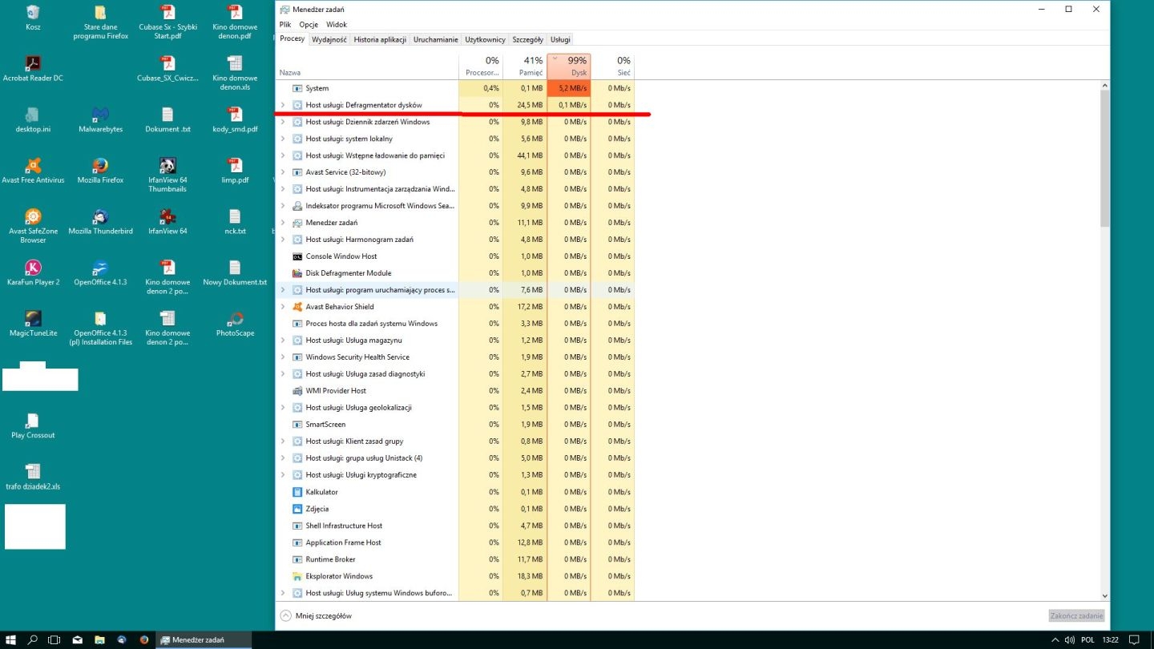Sort by Dysk column header
Viewport: 1154px width, 649px height.
click(x=569, y=67)
